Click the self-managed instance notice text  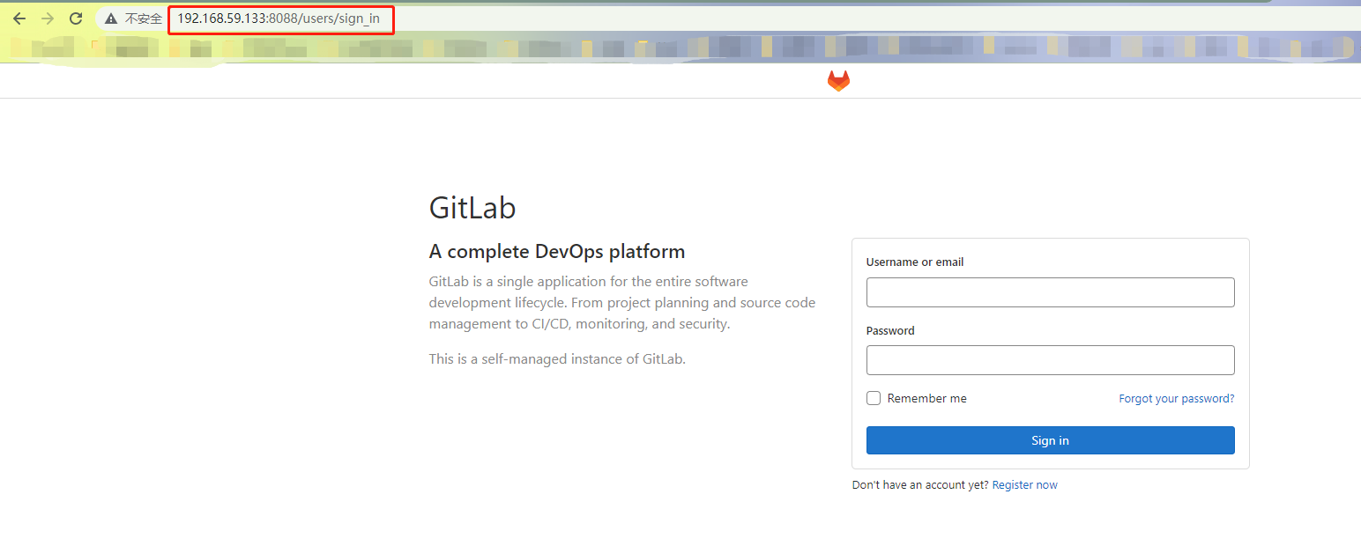click(x=556, y=359)
